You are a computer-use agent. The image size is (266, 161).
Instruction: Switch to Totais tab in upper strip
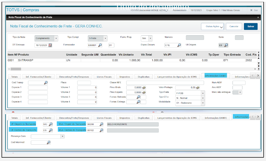(15, 77)
